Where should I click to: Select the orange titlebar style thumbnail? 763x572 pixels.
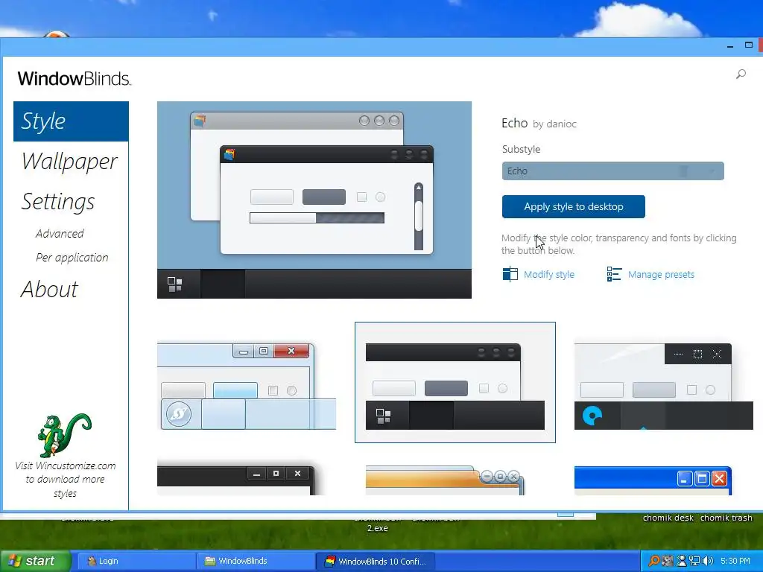(445, 480)
